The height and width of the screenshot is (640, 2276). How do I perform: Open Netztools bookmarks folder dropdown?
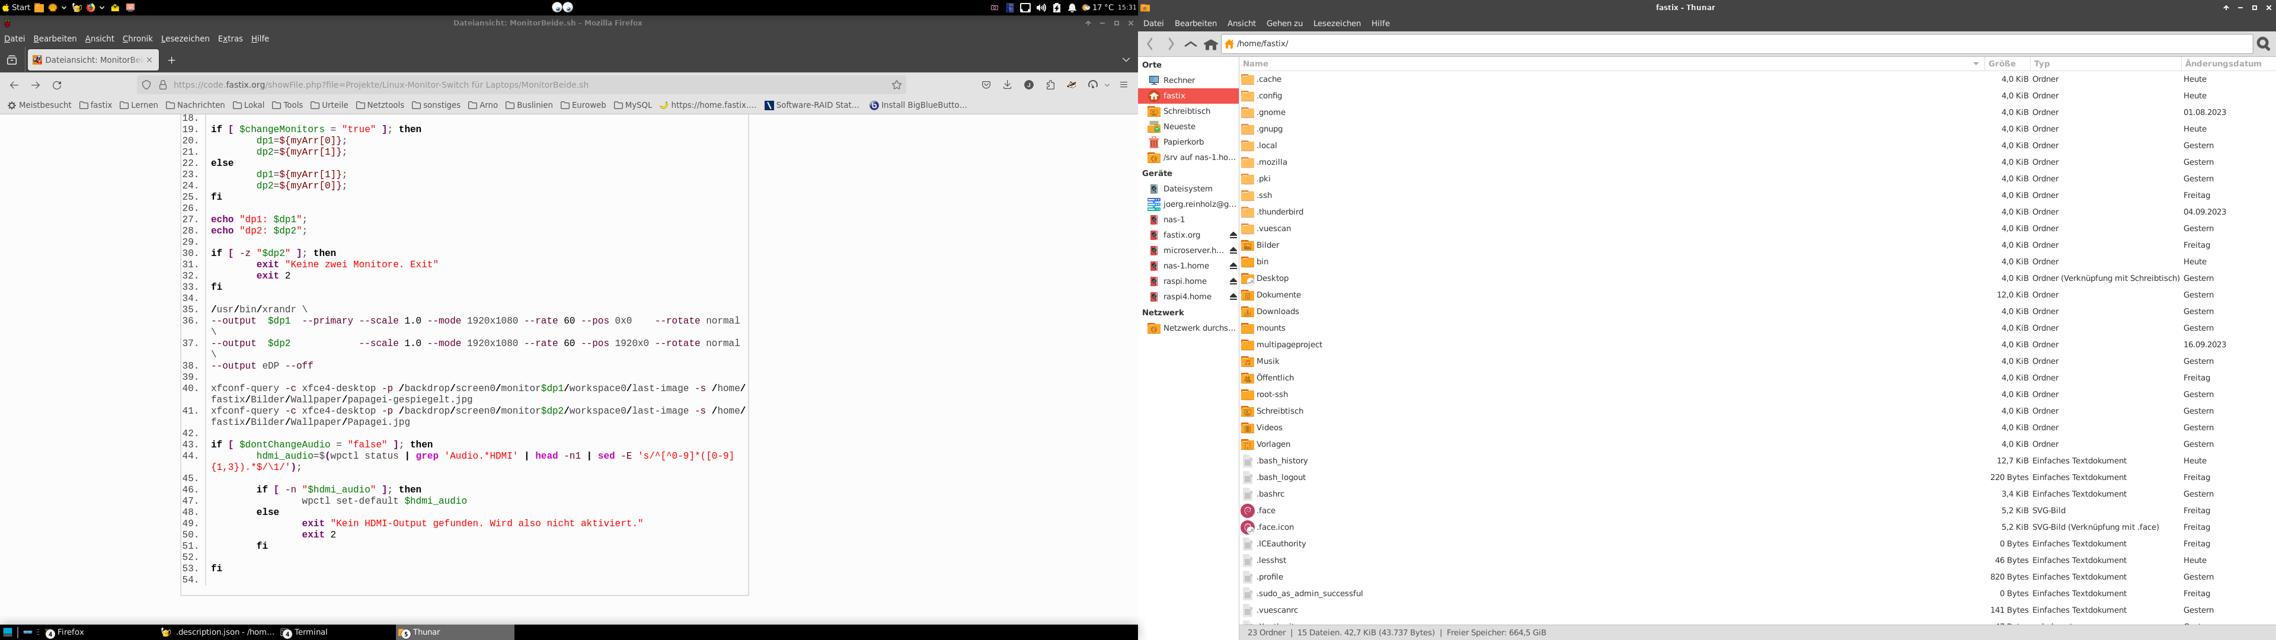[x=380, y=105]
